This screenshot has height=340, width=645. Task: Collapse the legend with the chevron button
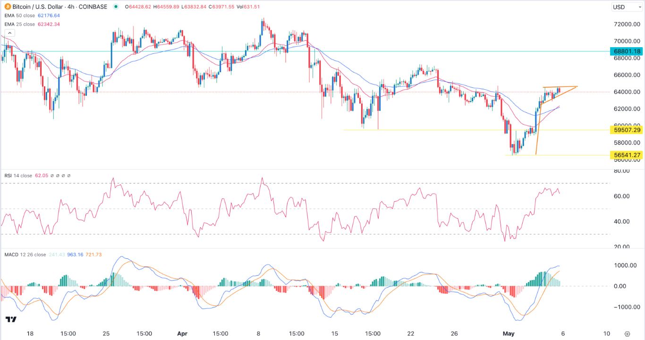click(x=9, y=33)
